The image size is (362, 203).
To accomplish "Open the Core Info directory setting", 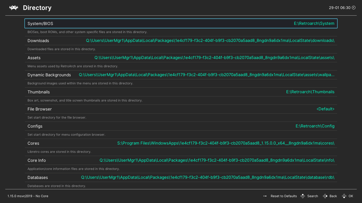I will pos(181,160).
